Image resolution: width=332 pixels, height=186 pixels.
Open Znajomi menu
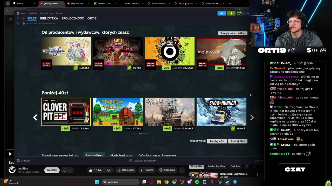click(x=44, y=13)
